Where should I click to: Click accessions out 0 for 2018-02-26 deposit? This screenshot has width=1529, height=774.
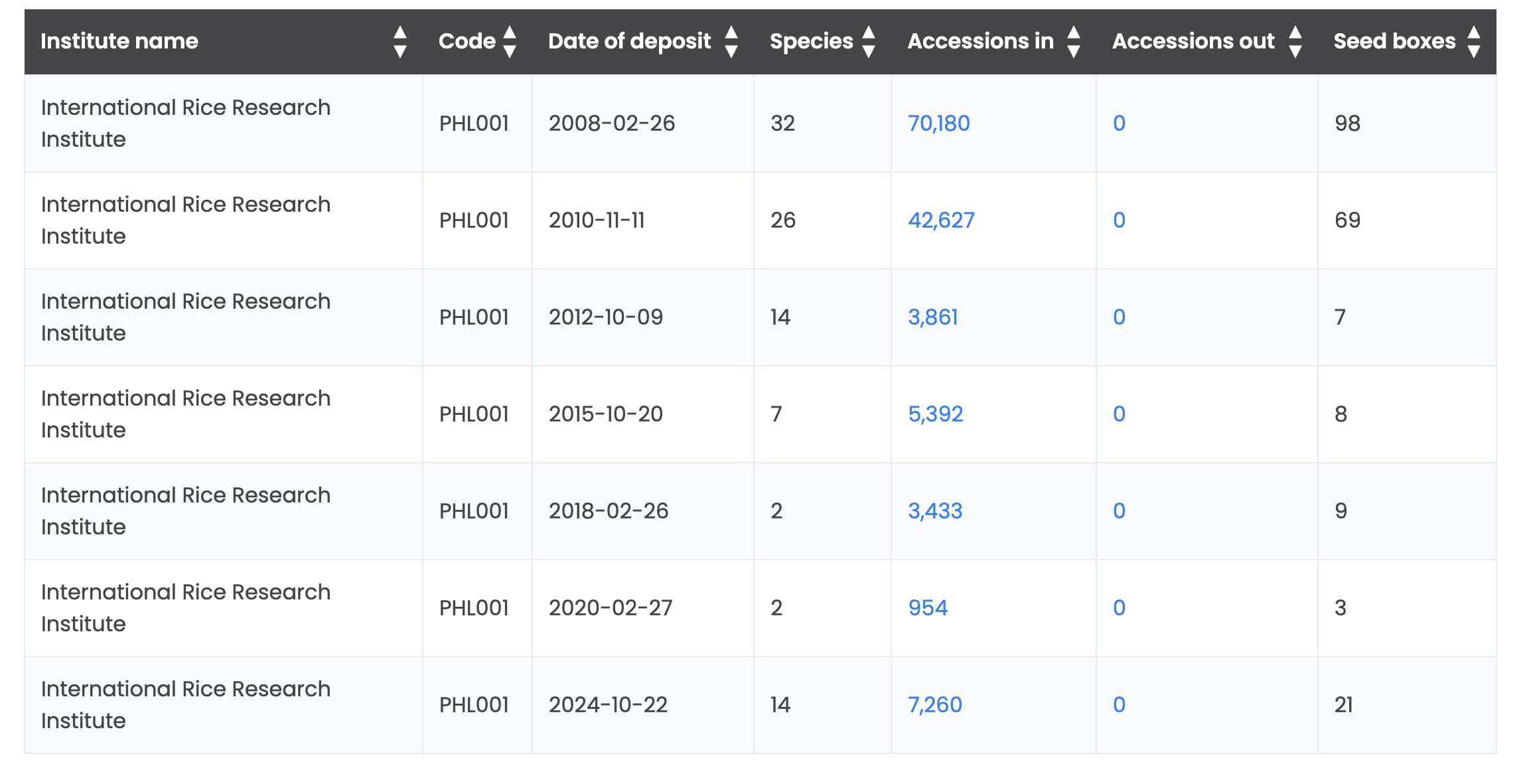1119,511
